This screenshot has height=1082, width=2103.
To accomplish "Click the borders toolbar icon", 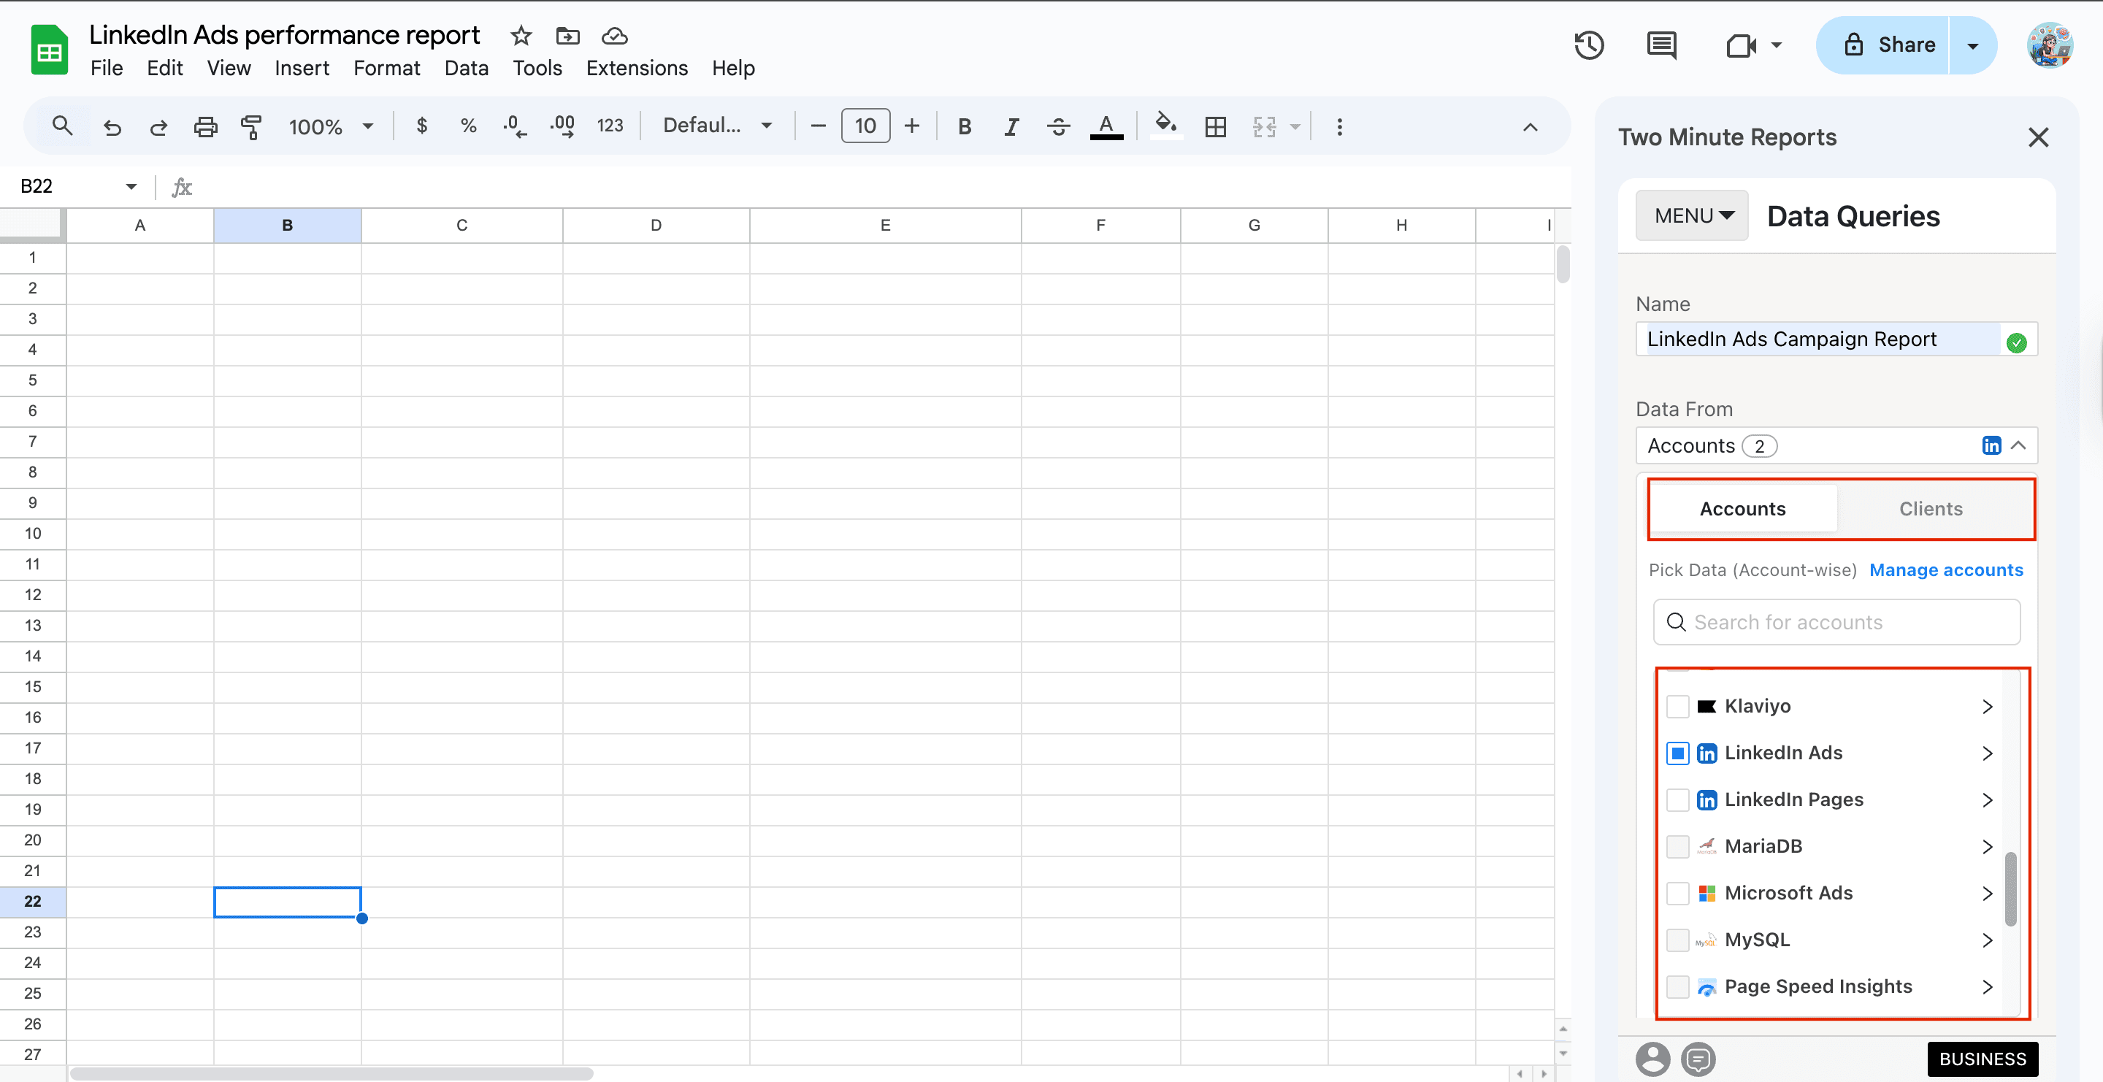I will coord(1215,126).
